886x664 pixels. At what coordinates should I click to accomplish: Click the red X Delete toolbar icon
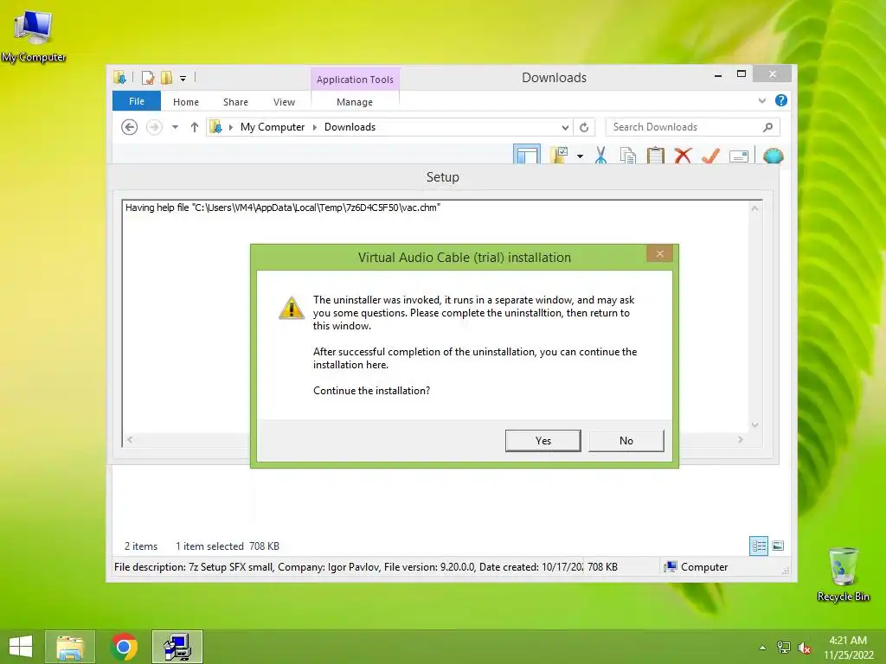pos(684,156)
